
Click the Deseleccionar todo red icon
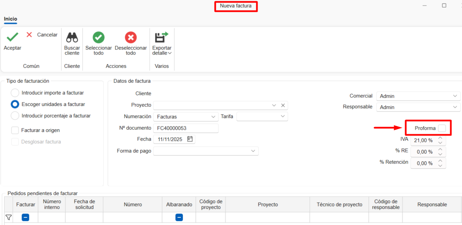point(131,38)
